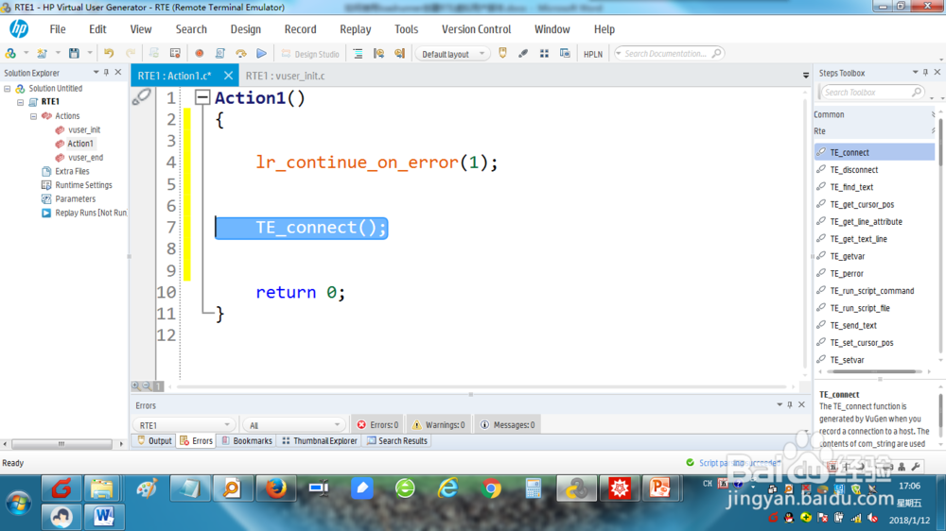The width and height of the screenshot is (946, 531).
Task: Switch to the Search Results tab
Action: pos(397,440)
